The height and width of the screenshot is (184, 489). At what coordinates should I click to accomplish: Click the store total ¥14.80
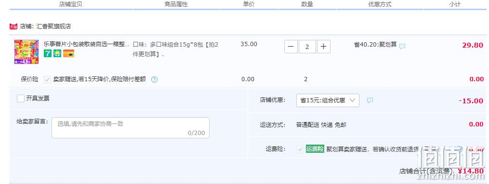pyautogui.click(x=471, y=171)
